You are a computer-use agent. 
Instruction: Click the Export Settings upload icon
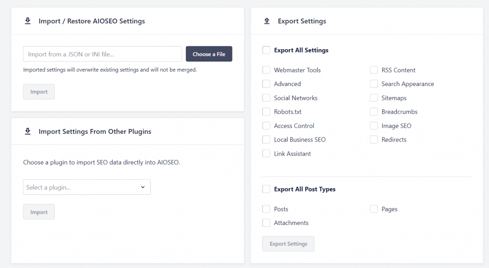[x=266, y=21]
